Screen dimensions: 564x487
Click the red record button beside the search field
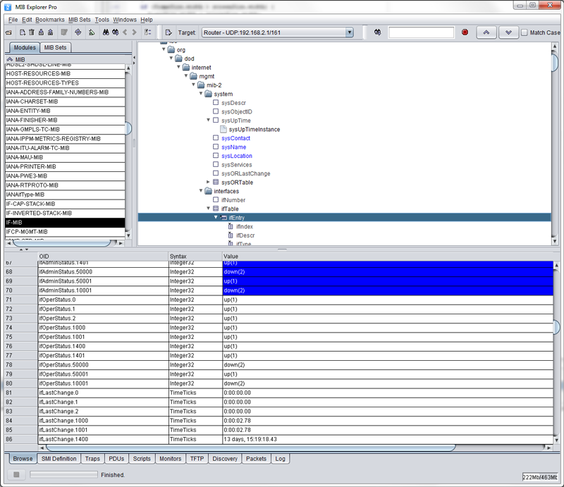465,32
